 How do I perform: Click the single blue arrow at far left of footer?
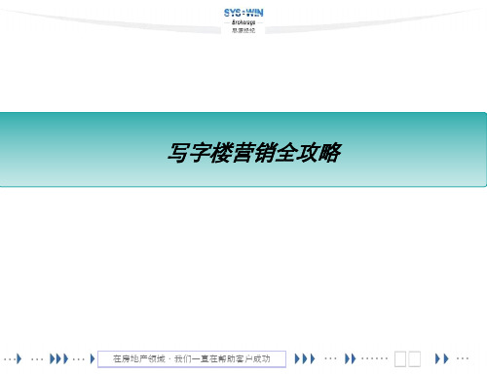click(x=19, y=358)
